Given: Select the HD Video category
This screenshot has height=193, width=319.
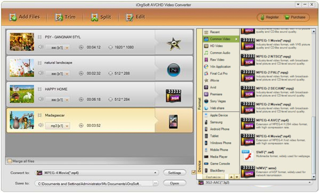Looking at the screenshot, I should click(x=221, y=46).
